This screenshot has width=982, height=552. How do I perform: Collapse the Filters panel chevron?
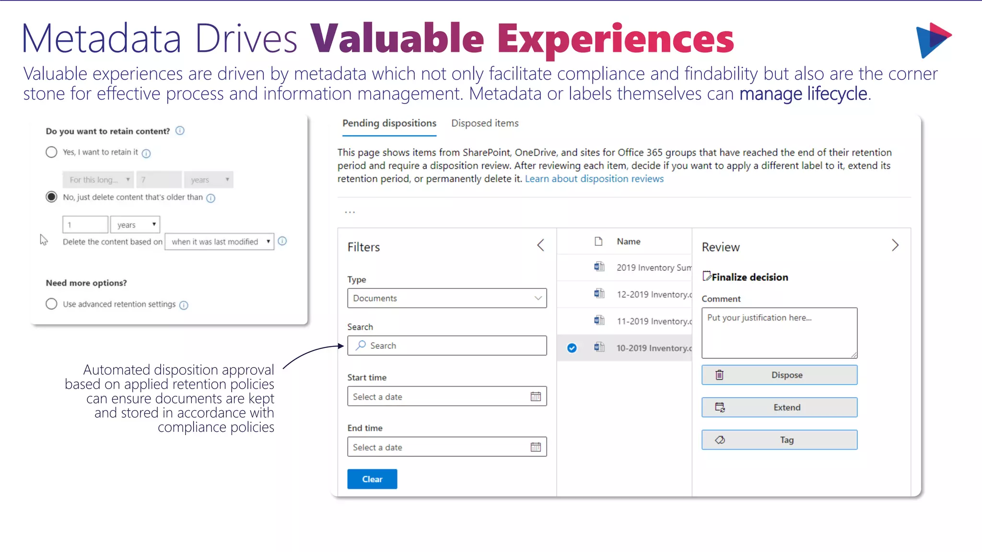coord(541,245)
